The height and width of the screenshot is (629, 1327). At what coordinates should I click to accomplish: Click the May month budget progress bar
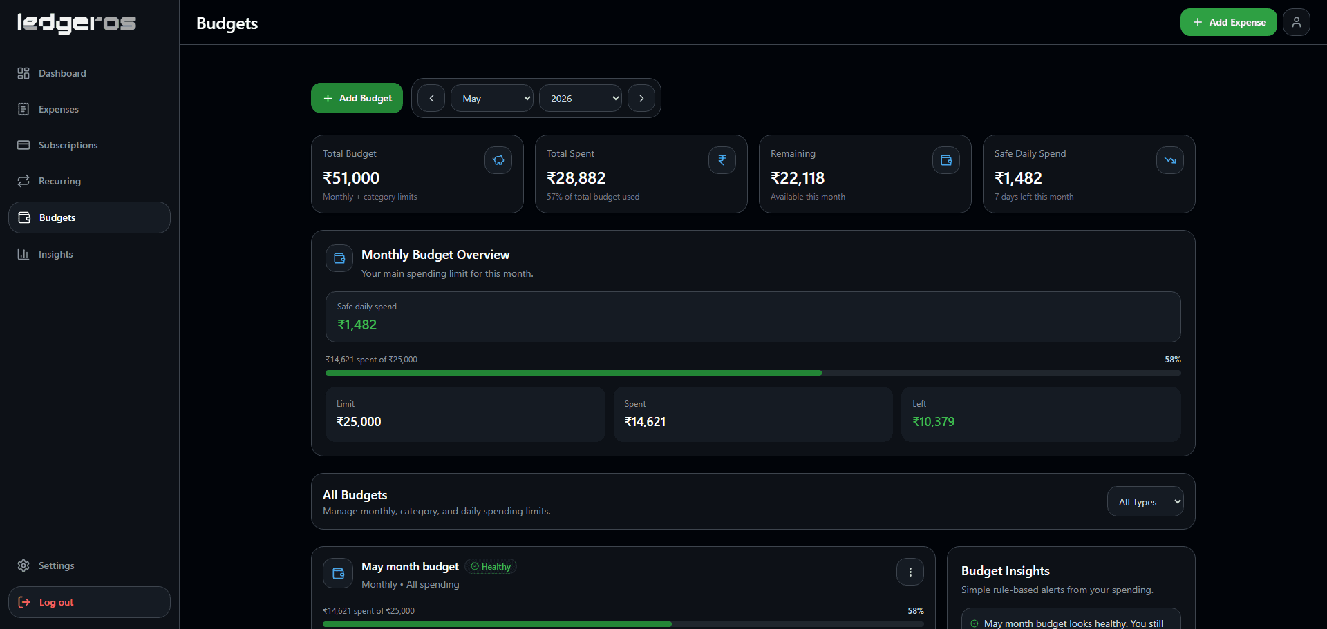coord(623,624)
